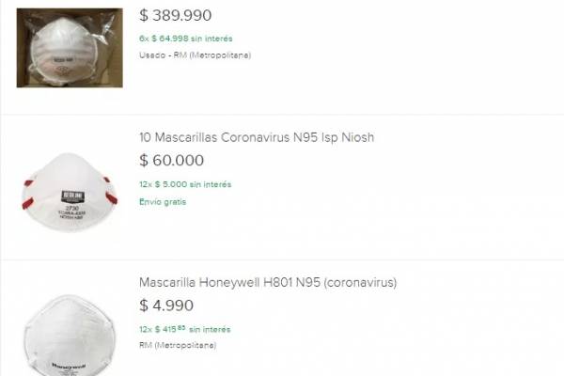This screenshot has width=564, height=376.
Task: Click the $ 60.000 price
Action: 172,161
